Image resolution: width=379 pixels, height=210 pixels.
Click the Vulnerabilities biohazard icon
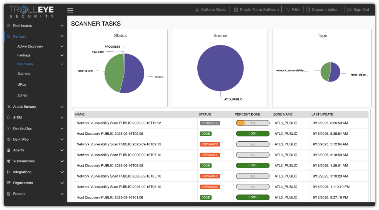(x=9, y=161)
